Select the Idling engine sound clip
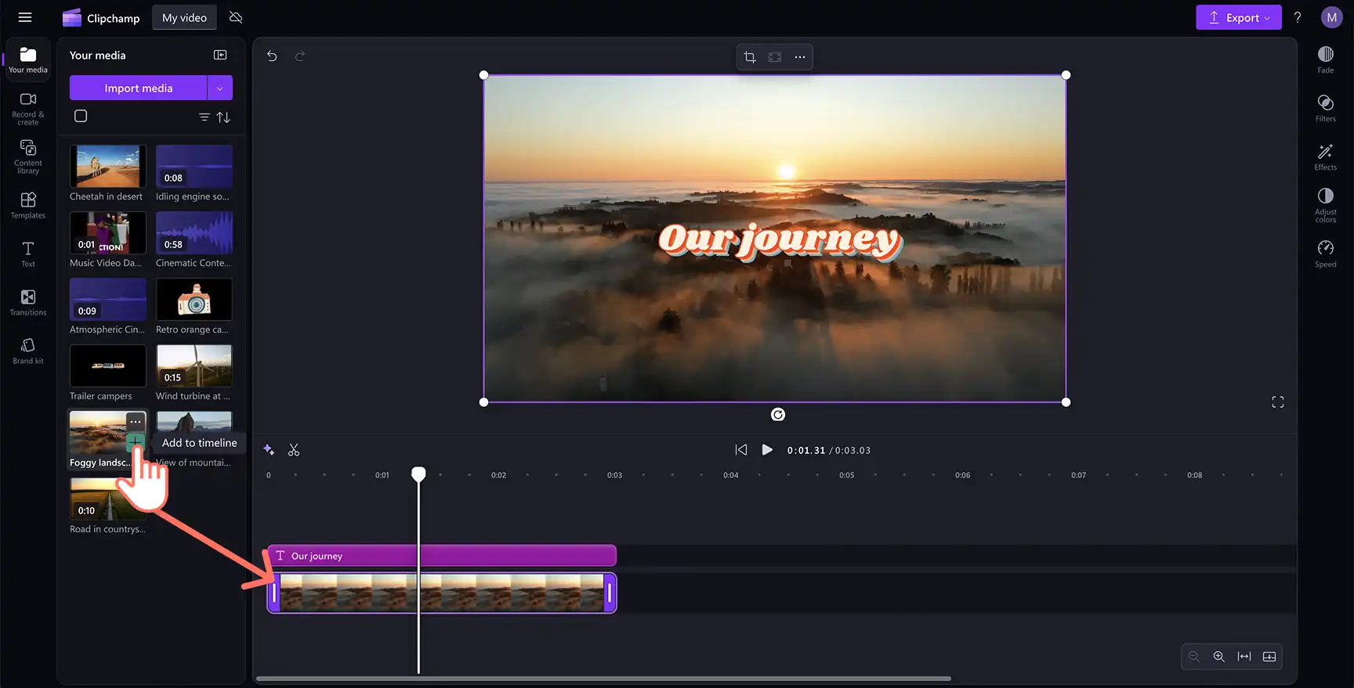1354x688 pixels. coord(194,166)
